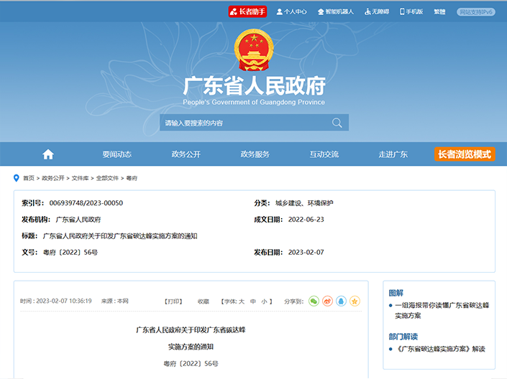
Task: Enable 长者浏览模式 elder browsing mode
Action: click(465, 154)
